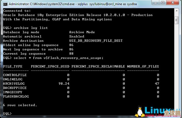Click the NUMBER_OF_FILES column header

(x=143, y=67)
